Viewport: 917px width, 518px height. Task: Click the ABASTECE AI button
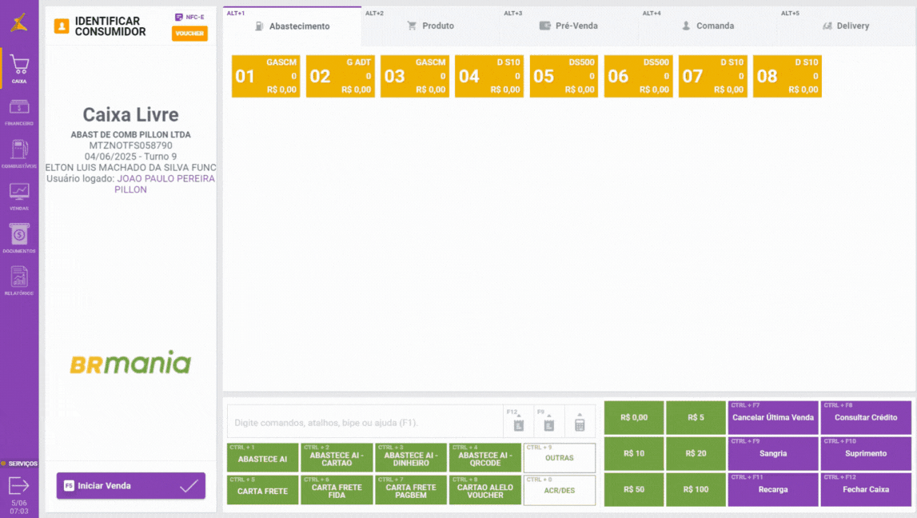[x=262, y=458]
